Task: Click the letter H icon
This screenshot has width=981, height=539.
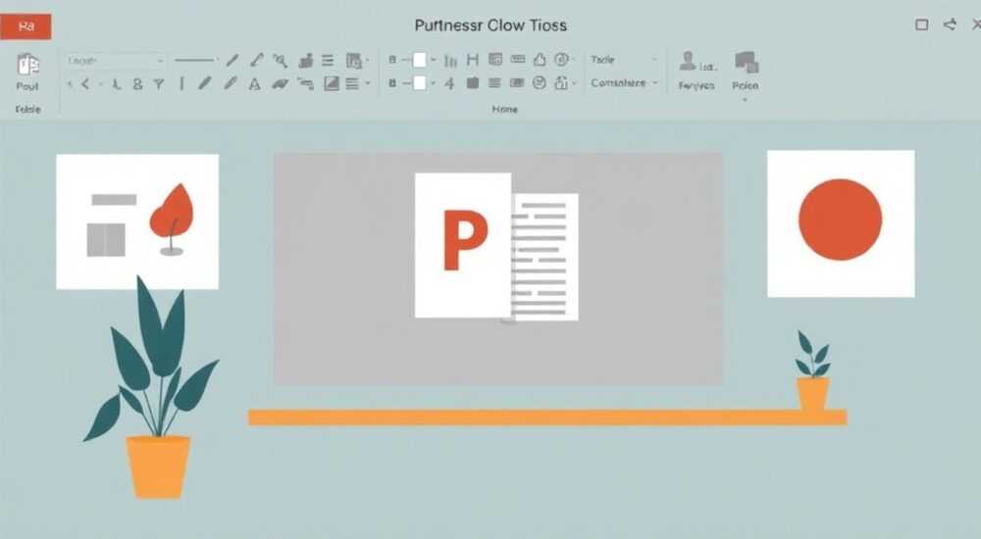Action: 473,60
